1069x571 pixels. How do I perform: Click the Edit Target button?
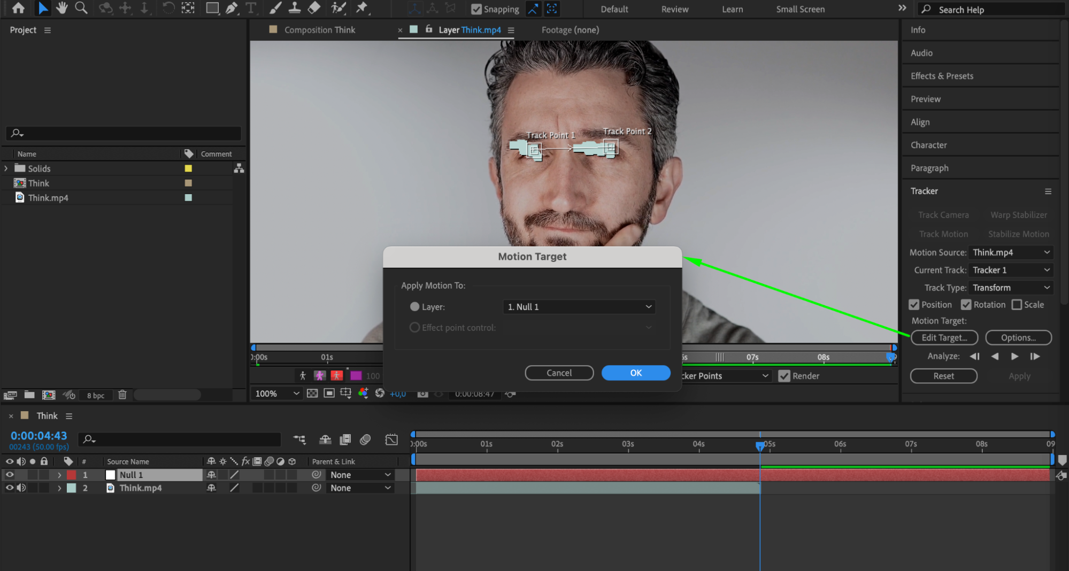(944, 337)
